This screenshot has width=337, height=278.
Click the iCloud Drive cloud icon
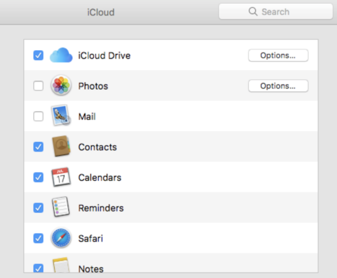tap(61, 55)
